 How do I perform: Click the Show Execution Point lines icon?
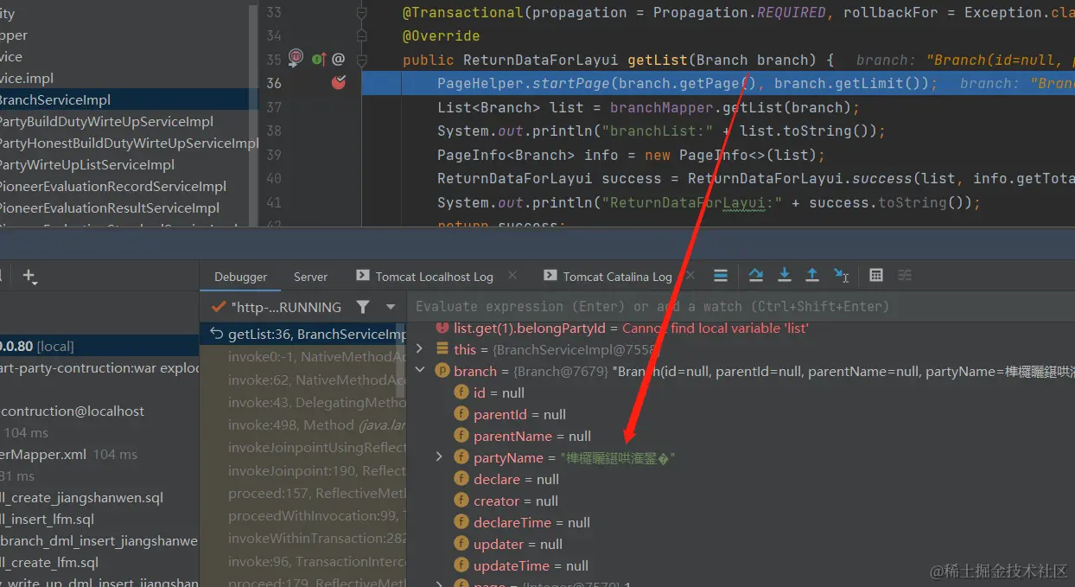click(x=721, y=276)
